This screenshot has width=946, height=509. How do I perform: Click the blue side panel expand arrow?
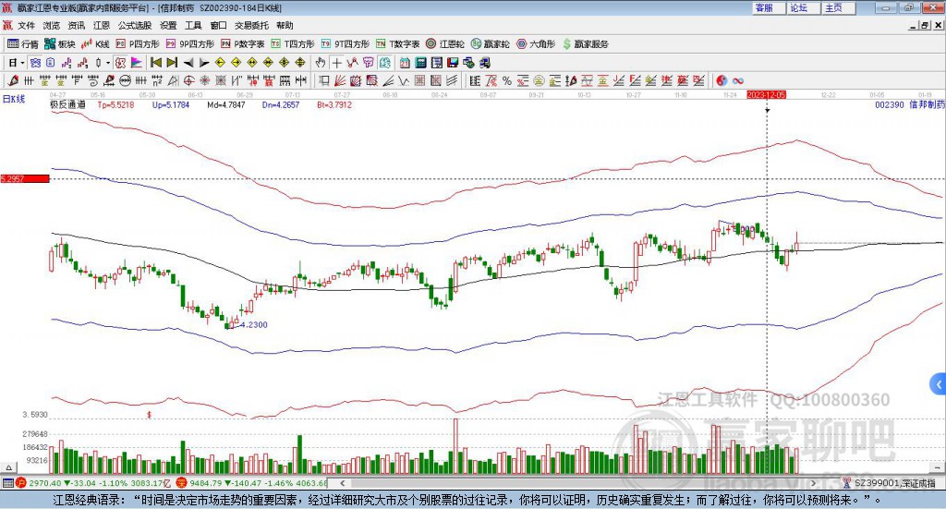[939, 384]
